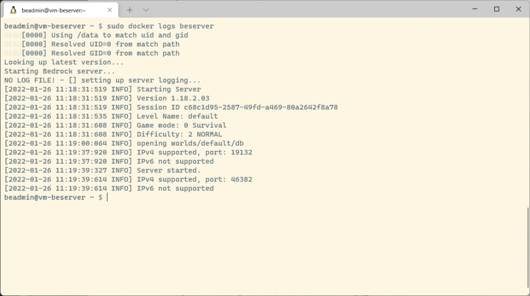Click the Linux penguin tab icon
This screenshot has width=530, height=296.
(13, 10)
